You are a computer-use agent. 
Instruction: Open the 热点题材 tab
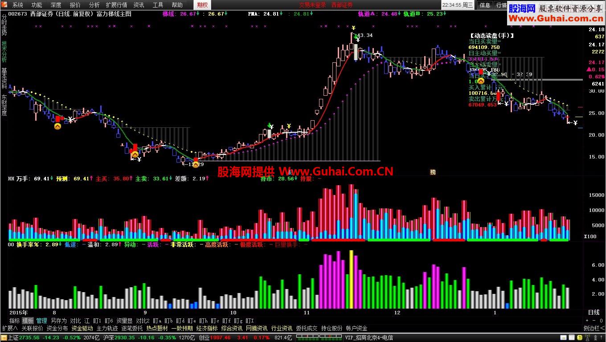pos(157,329)
